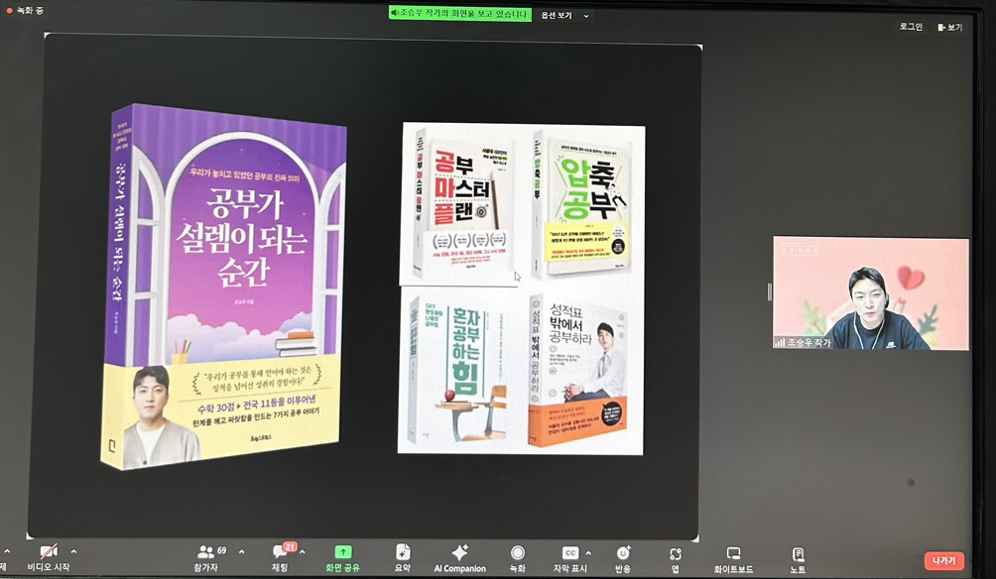The height and width of the screenshot is (579, 996).
Task: Click the green 화면 공유 icon
Action: pyautogui.click(x=343, y=552)
